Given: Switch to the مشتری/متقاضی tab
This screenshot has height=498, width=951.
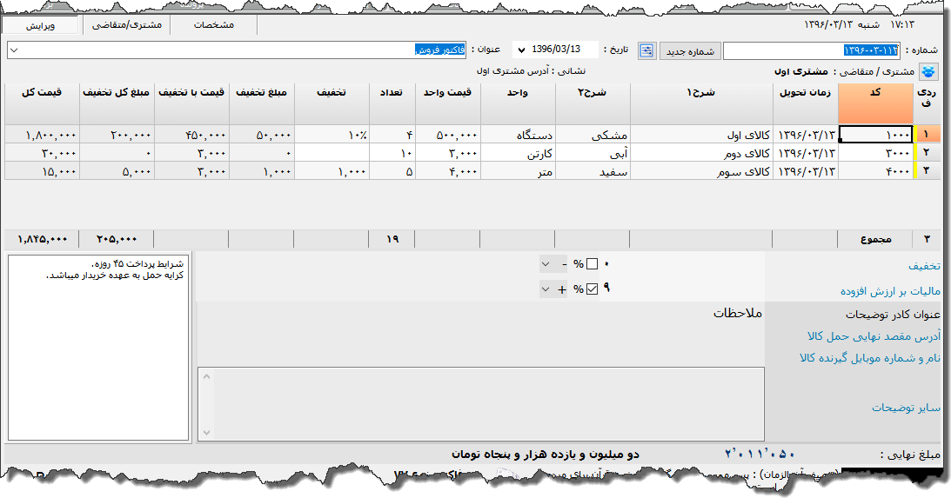Looking at the screenshot, I should [127, 25].
